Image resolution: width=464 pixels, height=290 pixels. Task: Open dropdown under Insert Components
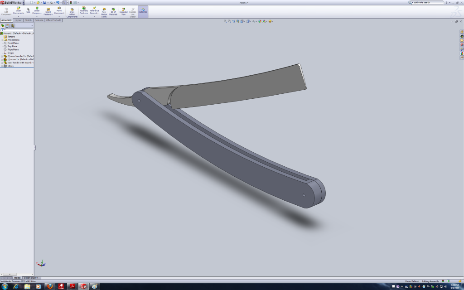coord(18,17)
